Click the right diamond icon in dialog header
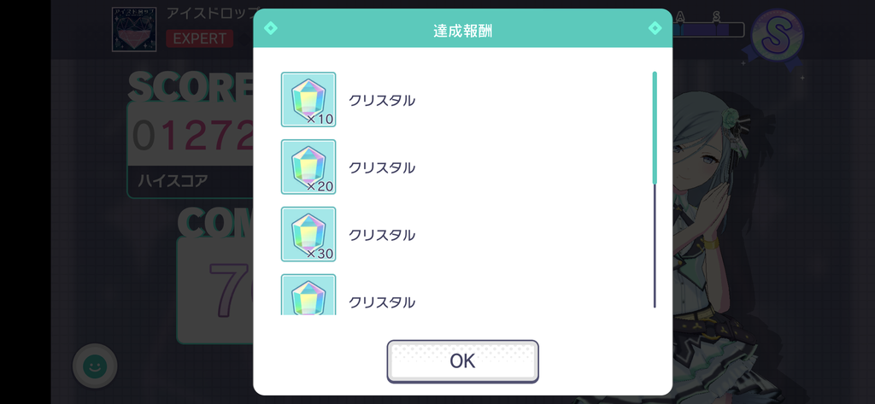This screenshot has height=404, width=875. tap(655, 28)
